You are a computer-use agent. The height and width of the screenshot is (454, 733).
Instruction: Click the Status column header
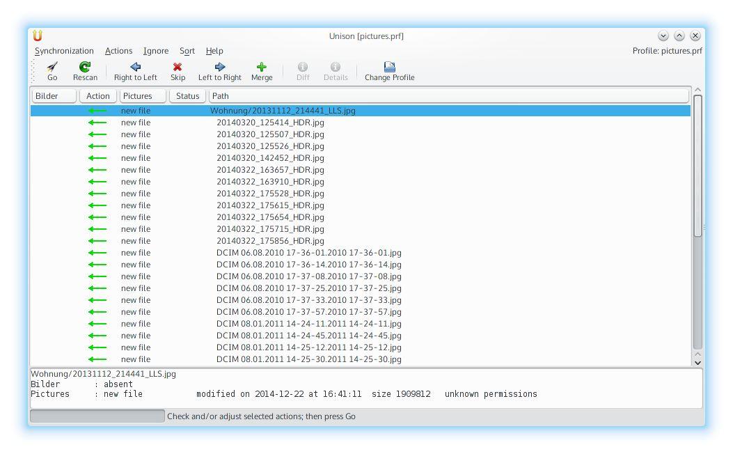tap(187, 96)
